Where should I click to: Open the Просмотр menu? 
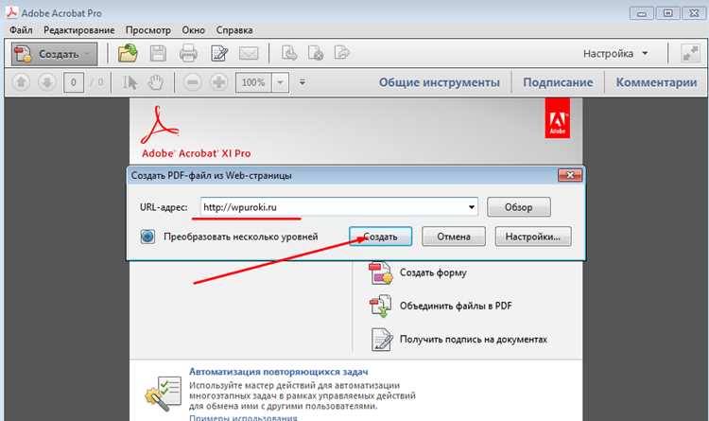click(147, 30)
